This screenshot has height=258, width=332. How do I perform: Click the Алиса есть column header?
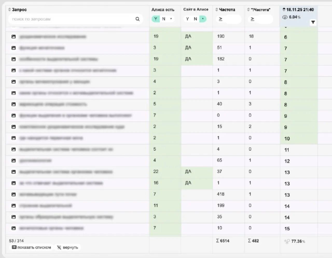point(163,10)
